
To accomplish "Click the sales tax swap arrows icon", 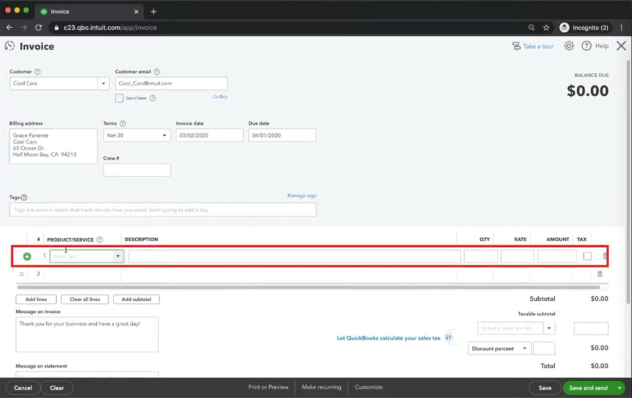I will tap(449, 338).
